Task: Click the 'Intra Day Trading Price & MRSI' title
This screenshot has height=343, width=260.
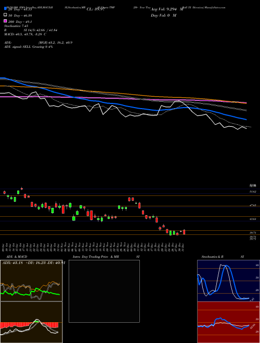Action: [x=106, y=257]
